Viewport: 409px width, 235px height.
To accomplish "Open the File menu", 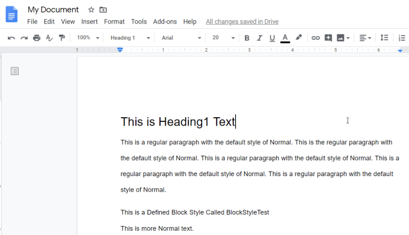I will tap(32, 22).
